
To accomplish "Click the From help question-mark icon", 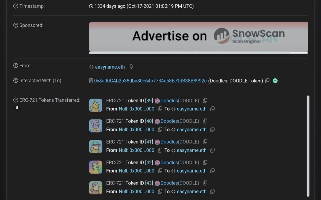I will pos(16,66).
